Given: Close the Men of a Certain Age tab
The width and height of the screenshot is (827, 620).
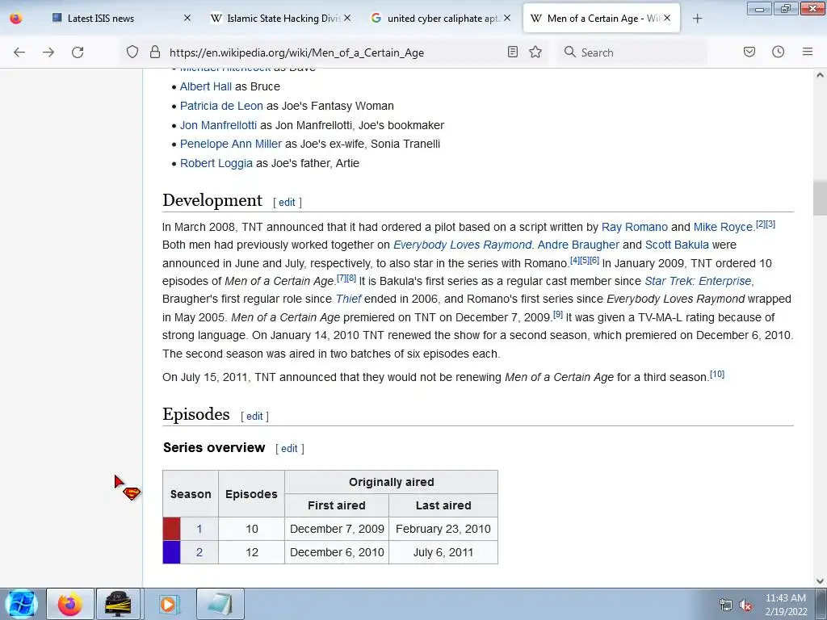Looking at the screenshot, I should 667,18.
